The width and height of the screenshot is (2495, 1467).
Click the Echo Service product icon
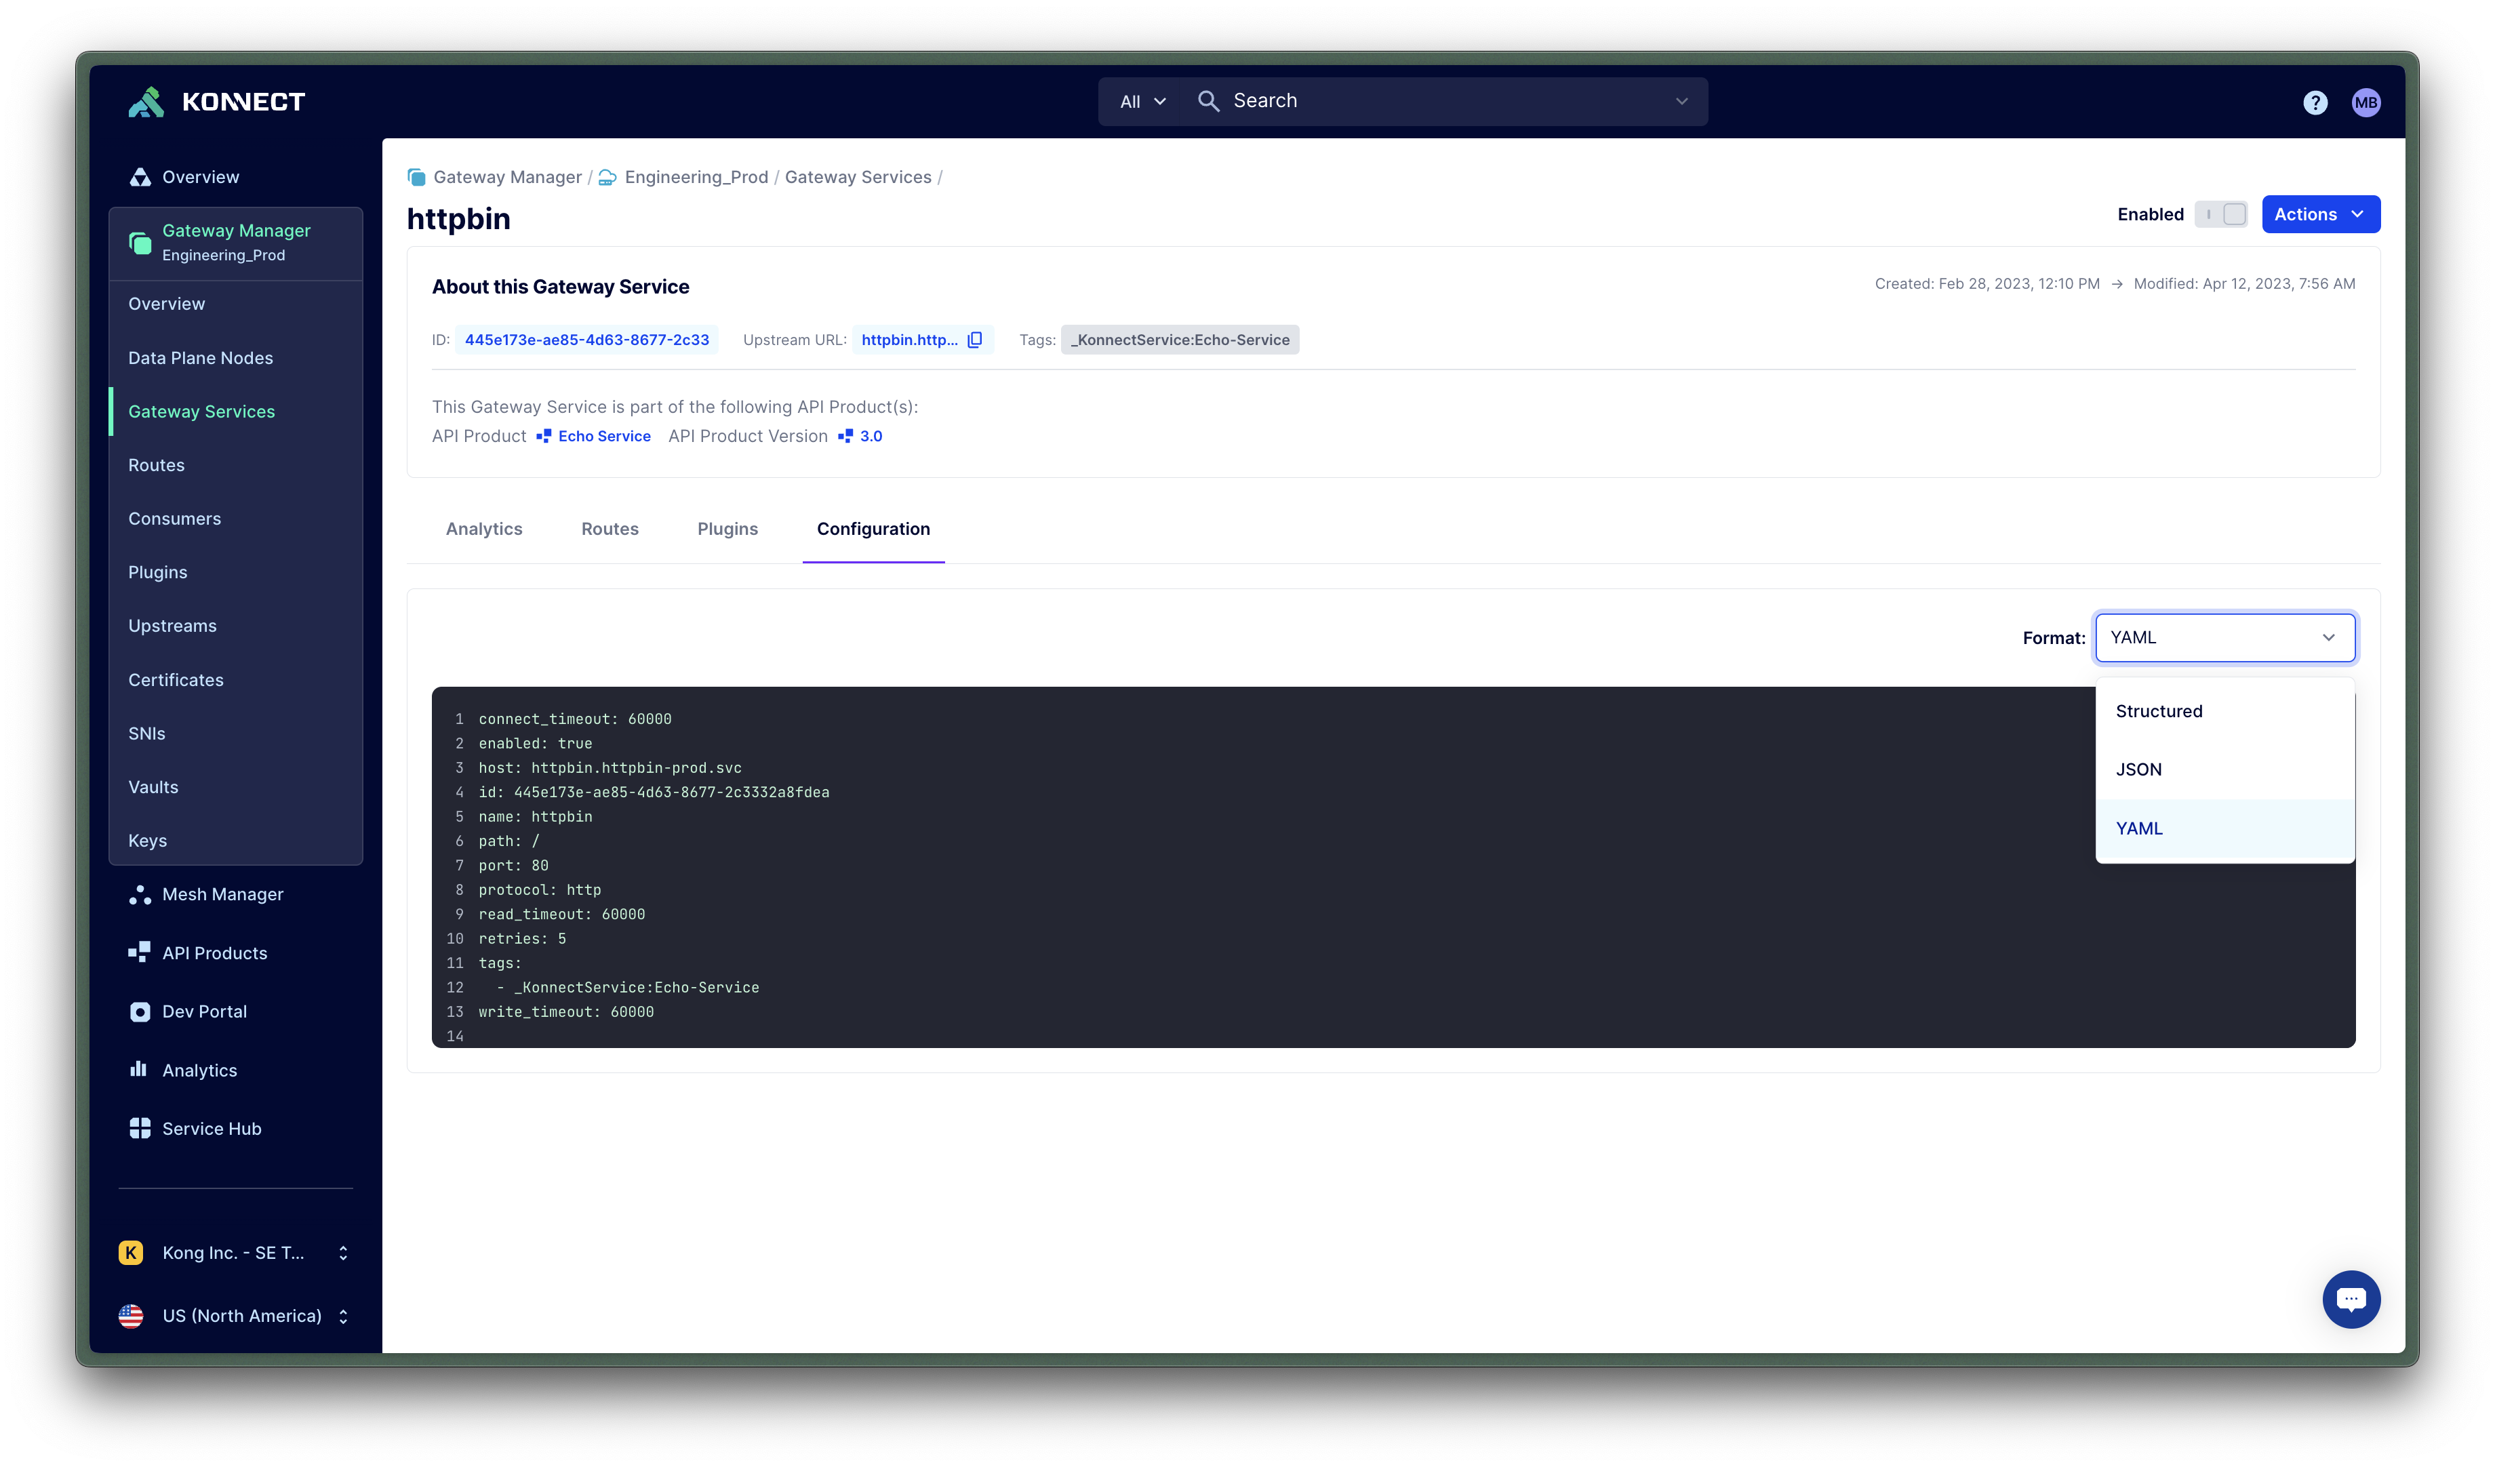point(544,435)
